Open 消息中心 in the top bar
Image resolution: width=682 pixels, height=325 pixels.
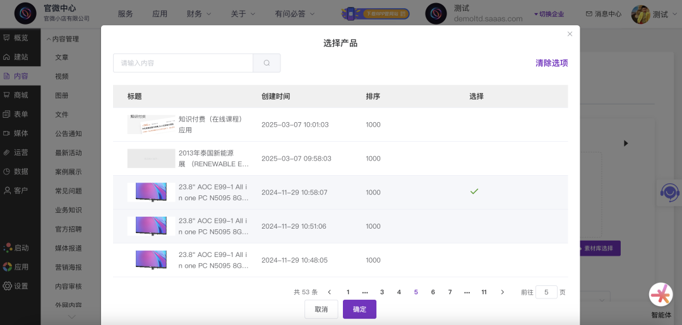tap(603, 14)
